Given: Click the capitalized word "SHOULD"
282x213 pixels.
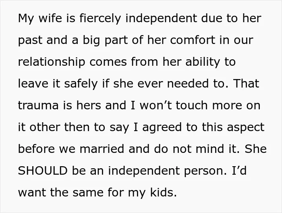Looking at the screenshot, I should click(x=43, y=171).
